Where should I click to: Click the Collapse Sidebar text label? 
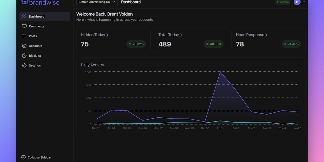[x=39, y=157]
